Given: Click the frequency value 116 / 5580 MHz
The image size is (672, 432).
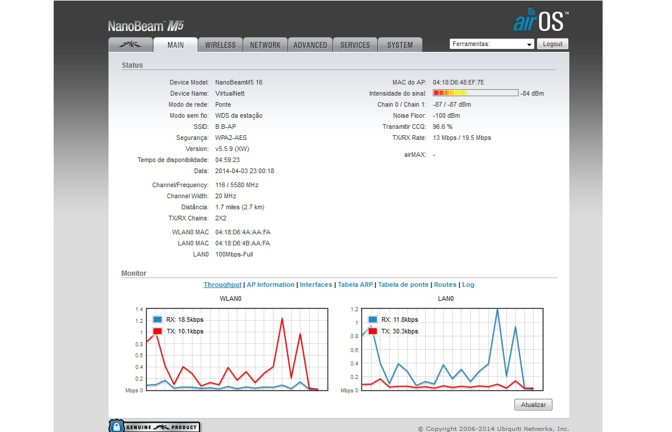Looking at the screenshot, I should (x=237, y=185).
